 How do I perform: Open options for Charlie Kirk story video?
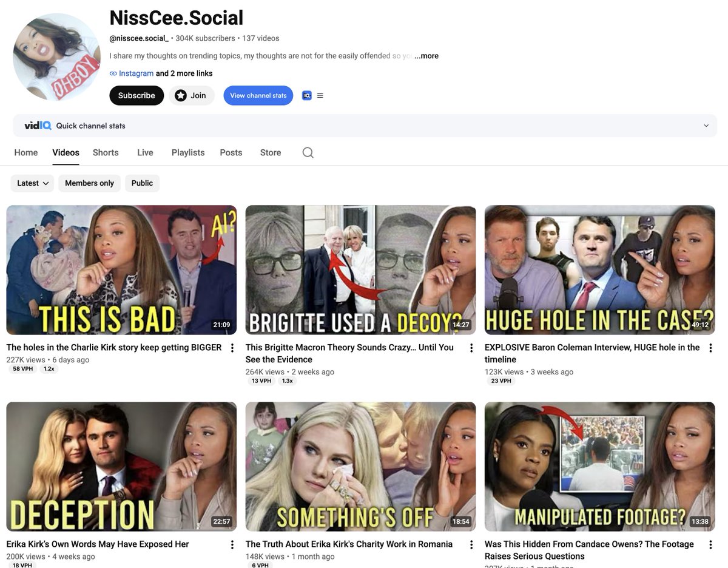232,348
